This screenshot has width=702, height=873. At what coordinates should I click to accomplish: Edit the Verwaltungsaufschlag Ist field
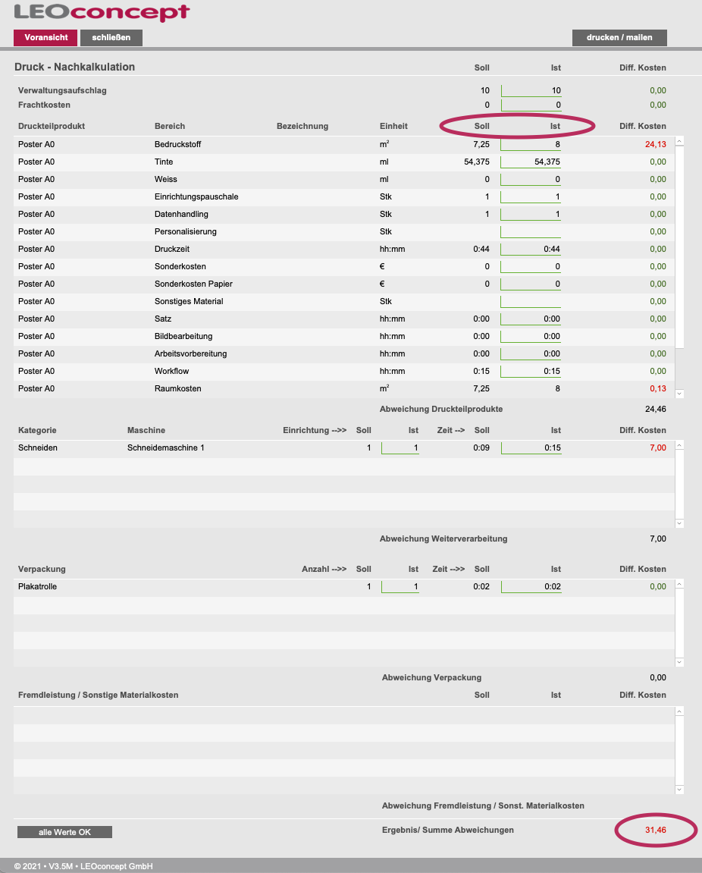pos(531,90)
